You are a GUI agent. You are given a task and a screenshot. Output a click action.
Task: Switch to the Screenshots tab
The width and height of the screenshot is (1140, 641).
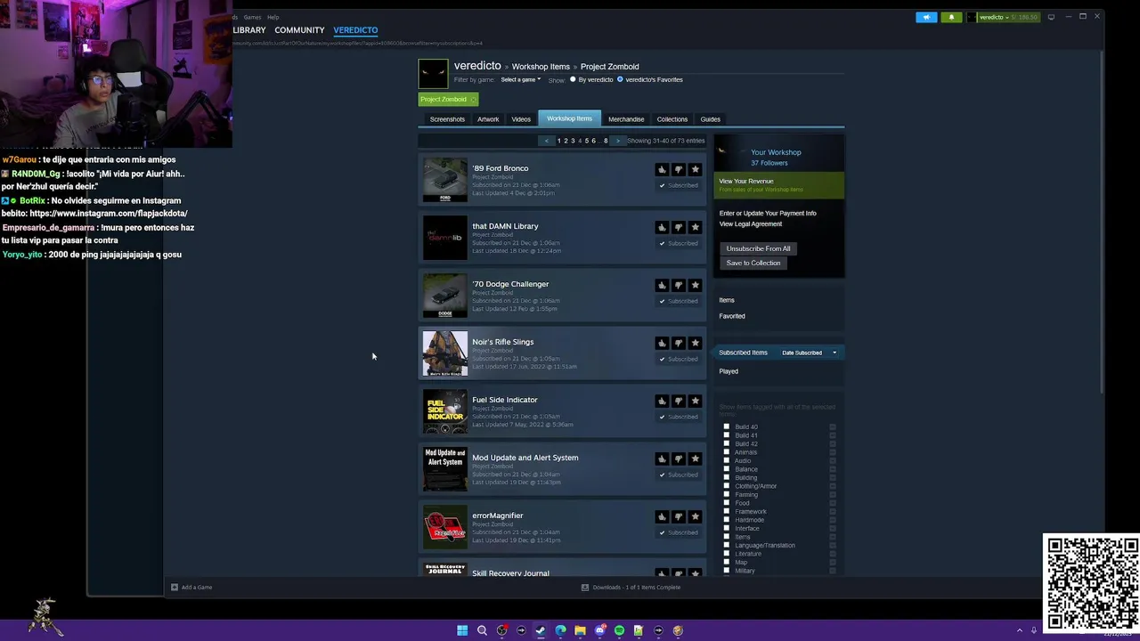pyautogui.click(x=447, y=119)
